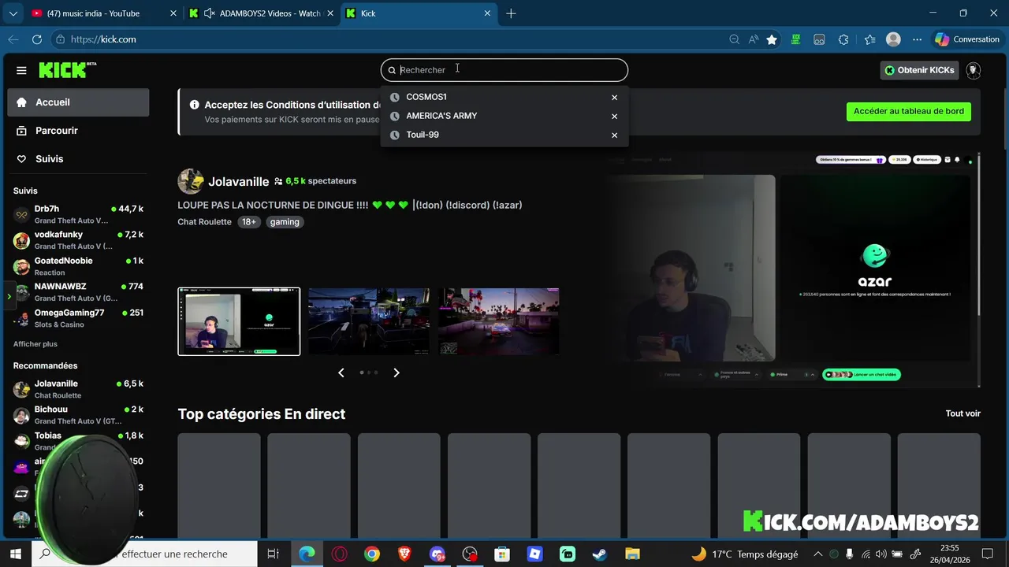
Task: Click Accéder au tableau de bord button
Action: click(x=908, y=111)
